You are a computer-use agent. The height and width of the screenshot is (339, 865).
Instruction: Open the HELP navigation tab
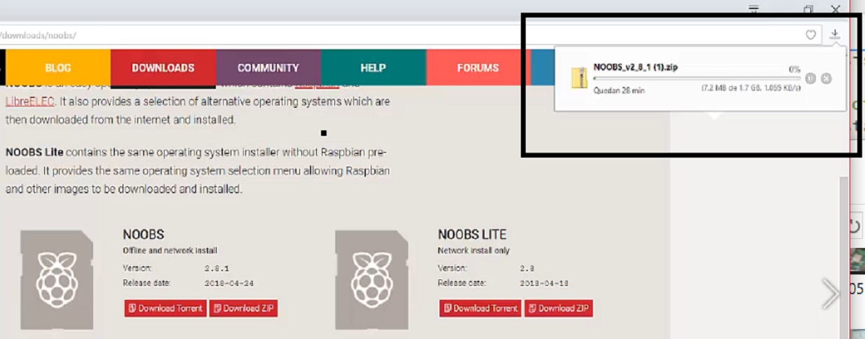pos(374,68)
